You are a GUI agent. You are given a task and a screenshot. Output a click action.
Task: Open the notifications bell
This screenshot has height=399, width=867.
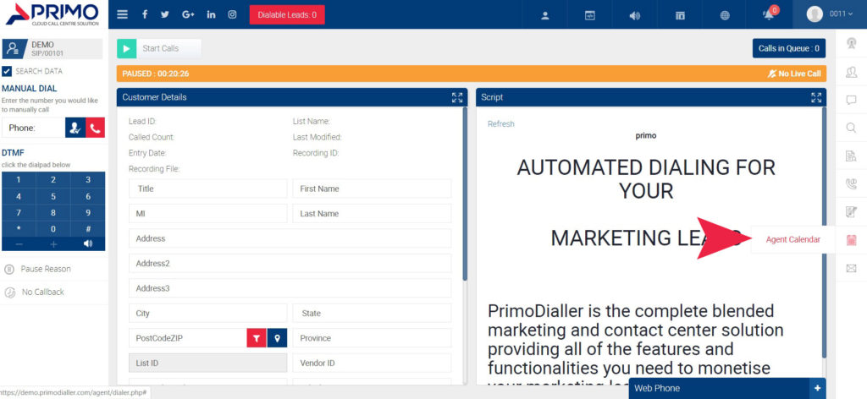(x=769, y=15)
